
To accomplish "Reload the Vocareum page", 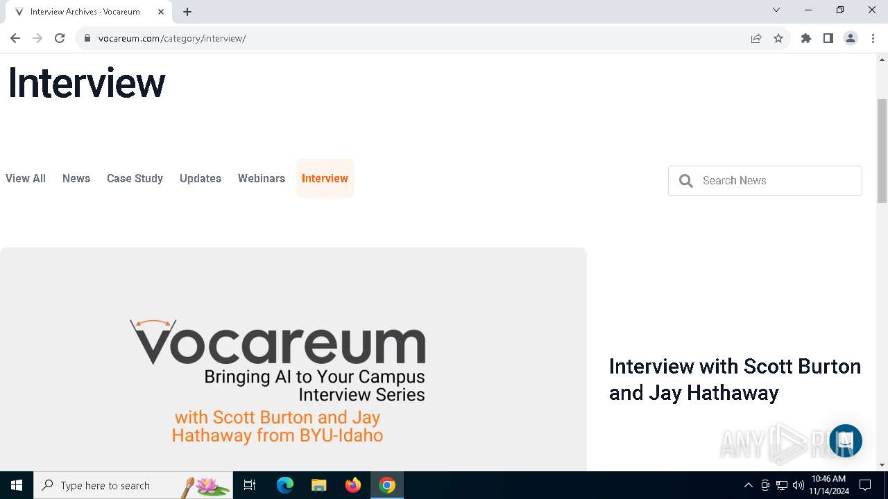I will point(60,38).
